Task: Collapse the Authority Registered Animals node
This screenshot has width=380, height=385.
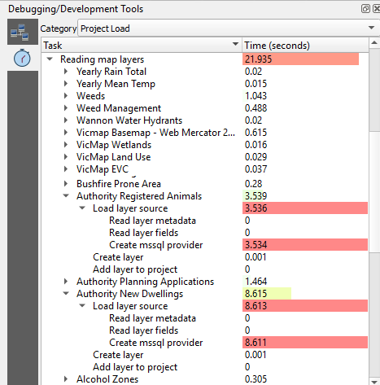Action: pos(66,195)
